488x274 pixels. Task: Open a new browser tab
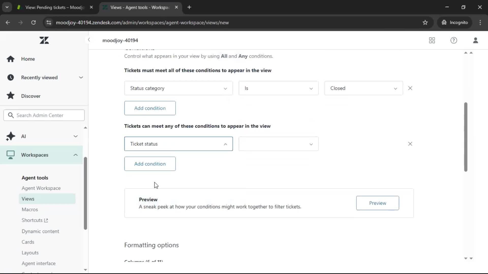click(x=189, y=7)
